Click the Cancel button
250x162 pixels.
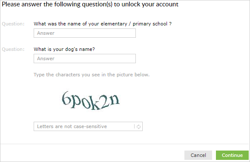(198, 155)
